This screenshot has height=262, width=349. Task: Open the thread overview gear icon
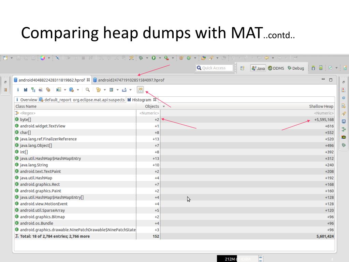point(48,90)
